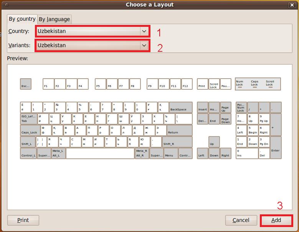Click the Shift_R key in preview
This screenshot has width=299, height=232.
point(177,142)
